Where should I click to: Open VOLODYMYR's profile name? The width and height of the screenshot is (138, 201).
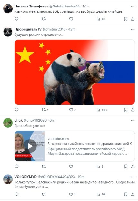[25, 177]
